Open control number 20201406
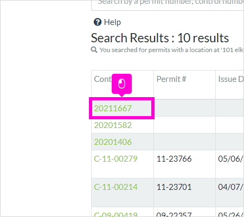Viewport: 244px width, 217px height. click(x=113, y=142)
